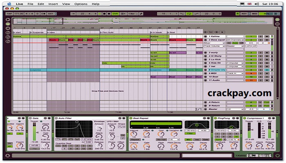Viewport: 286px width, 163px height.
Task: Tap the TAP tempo button
Action: pyautogui.click(x=9, y=14)
